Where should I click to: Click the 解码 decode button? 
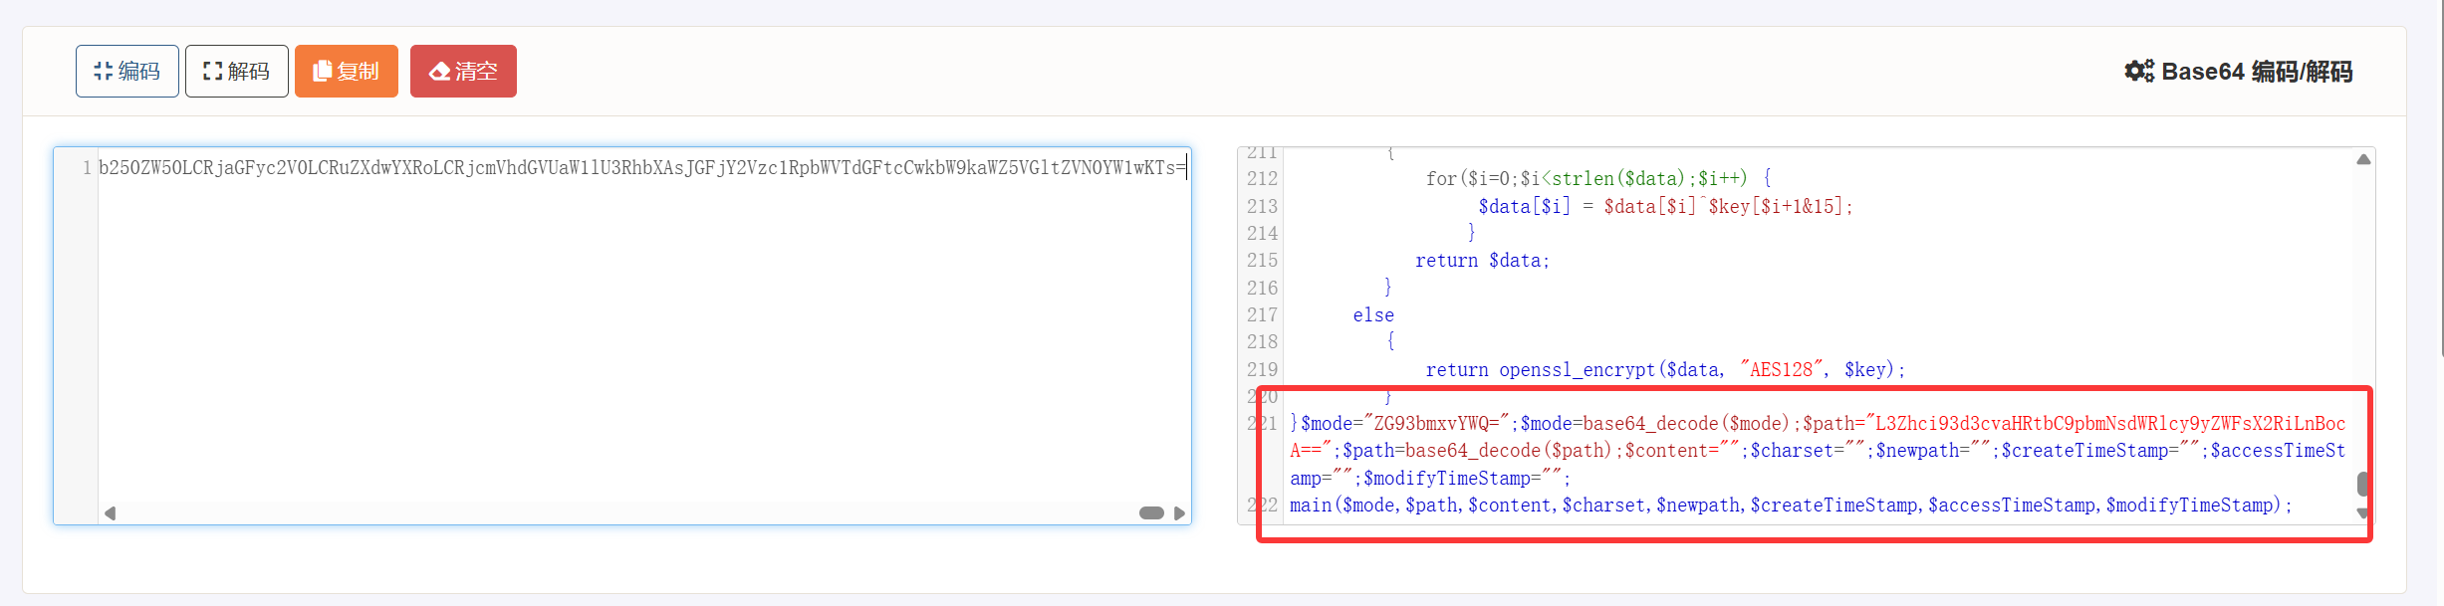pyautogui.click(x=236, y=71)
